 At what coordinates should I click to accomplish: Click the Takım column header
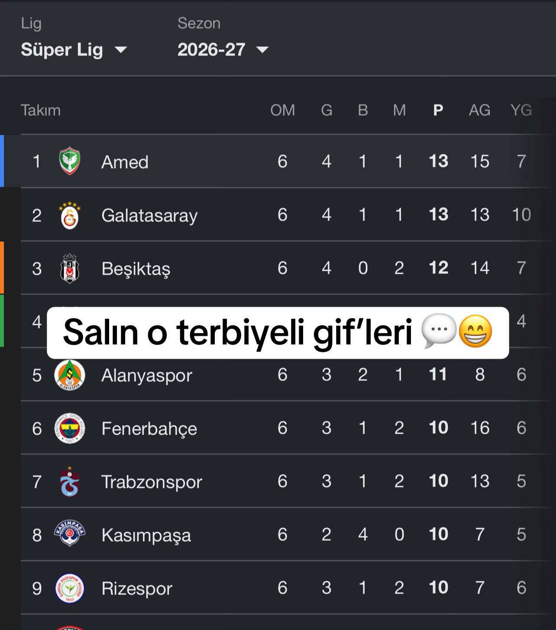click(41, 110)
